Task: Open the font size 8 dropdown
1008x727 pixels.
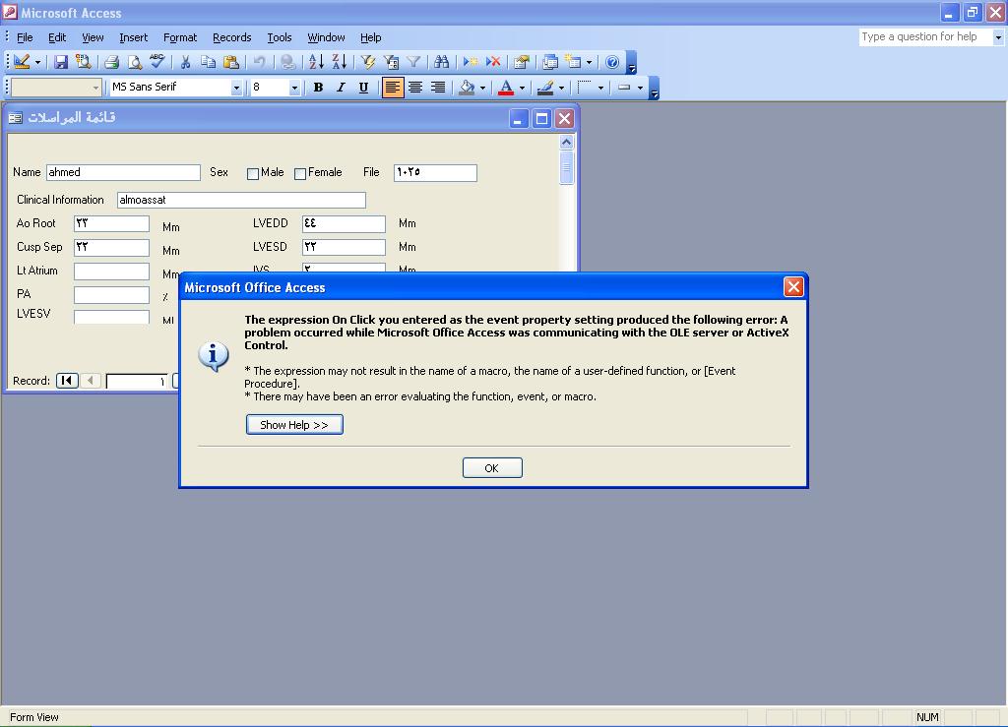Action: point(294,88)
